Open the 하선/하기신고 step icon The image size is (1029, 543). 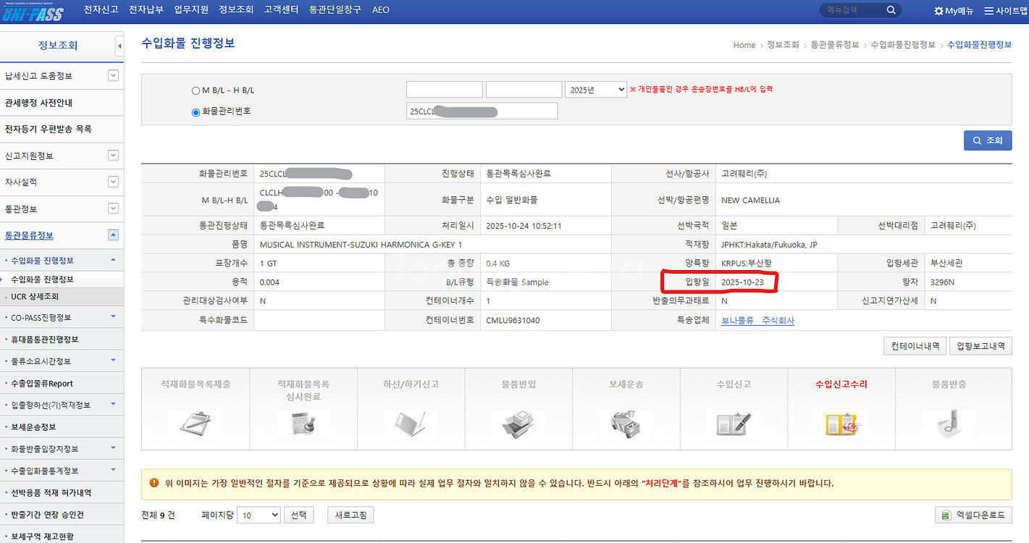(x=411, y=422)
